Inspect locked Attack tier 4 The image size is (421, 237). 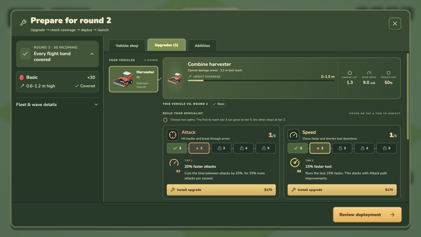click(243, 148)
